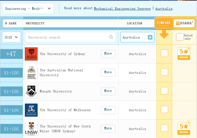Enable the Rated only checkbox
This screenshot has height=138, width=197.
179,37
